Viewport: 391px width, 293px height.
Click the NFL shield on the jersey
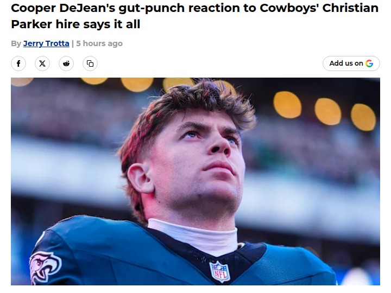(x=220, y=272)
